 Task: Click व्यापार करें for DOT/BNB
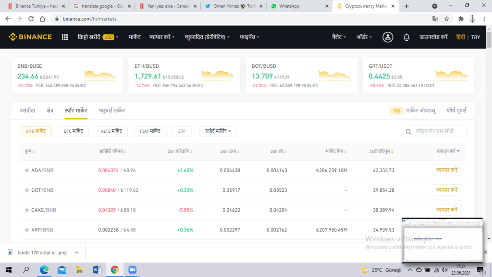coord(447,190)
